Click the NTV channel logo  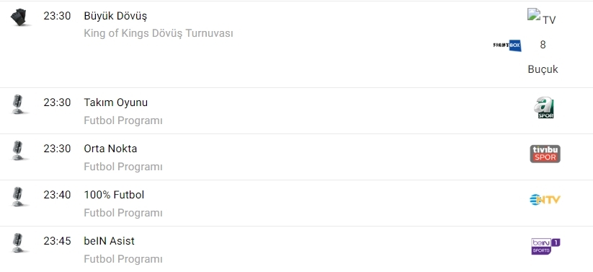pos(545,200)
